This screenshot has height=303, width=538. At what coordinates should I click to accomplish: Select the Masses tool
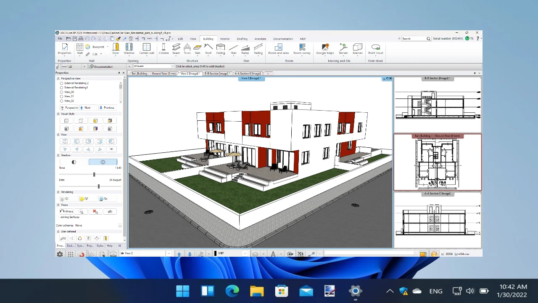pos(358,49)
